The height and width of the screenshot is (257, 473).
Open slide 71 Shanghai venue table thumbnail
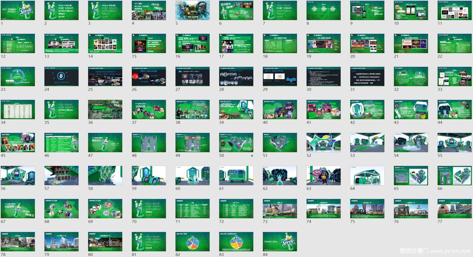pyautogui.click(x=192, y=209)
